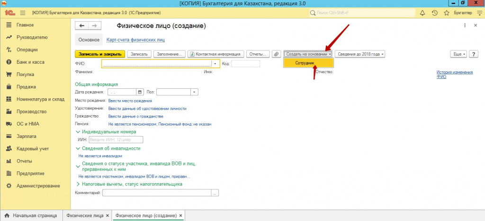Click into the ИИН input field
Screen dimensions: 485x221
point(116,140)
